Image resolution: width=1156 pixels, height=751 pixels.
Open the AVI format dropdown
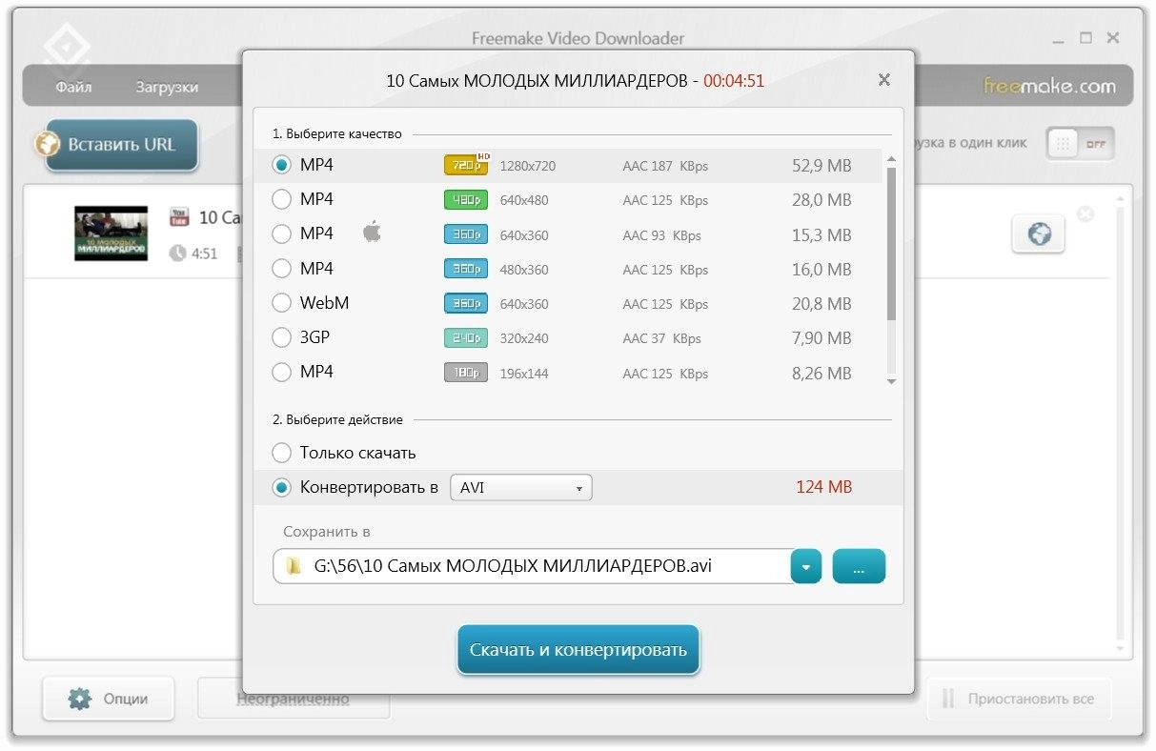coord(520,488)
